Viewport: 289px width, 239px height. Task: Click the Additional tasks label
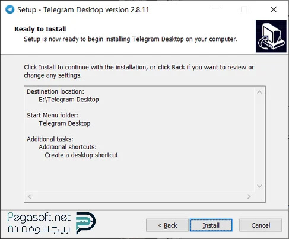[50, 139]
